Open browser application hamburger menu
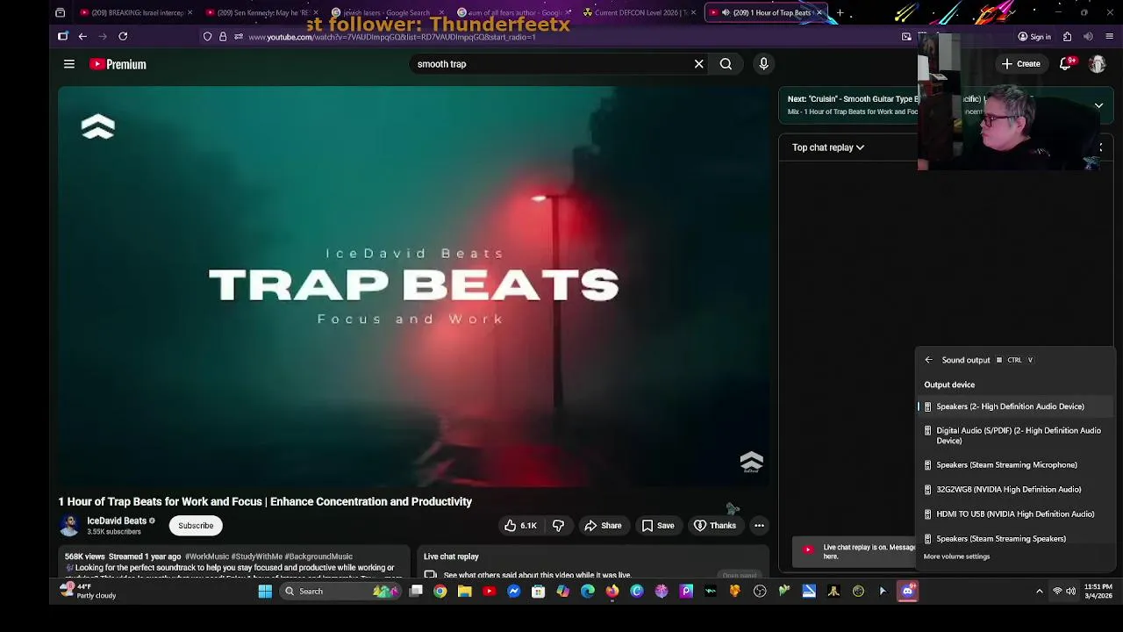Image resolution: width=1123 pixels, height=632 pixels. [x=1109, y=37]
